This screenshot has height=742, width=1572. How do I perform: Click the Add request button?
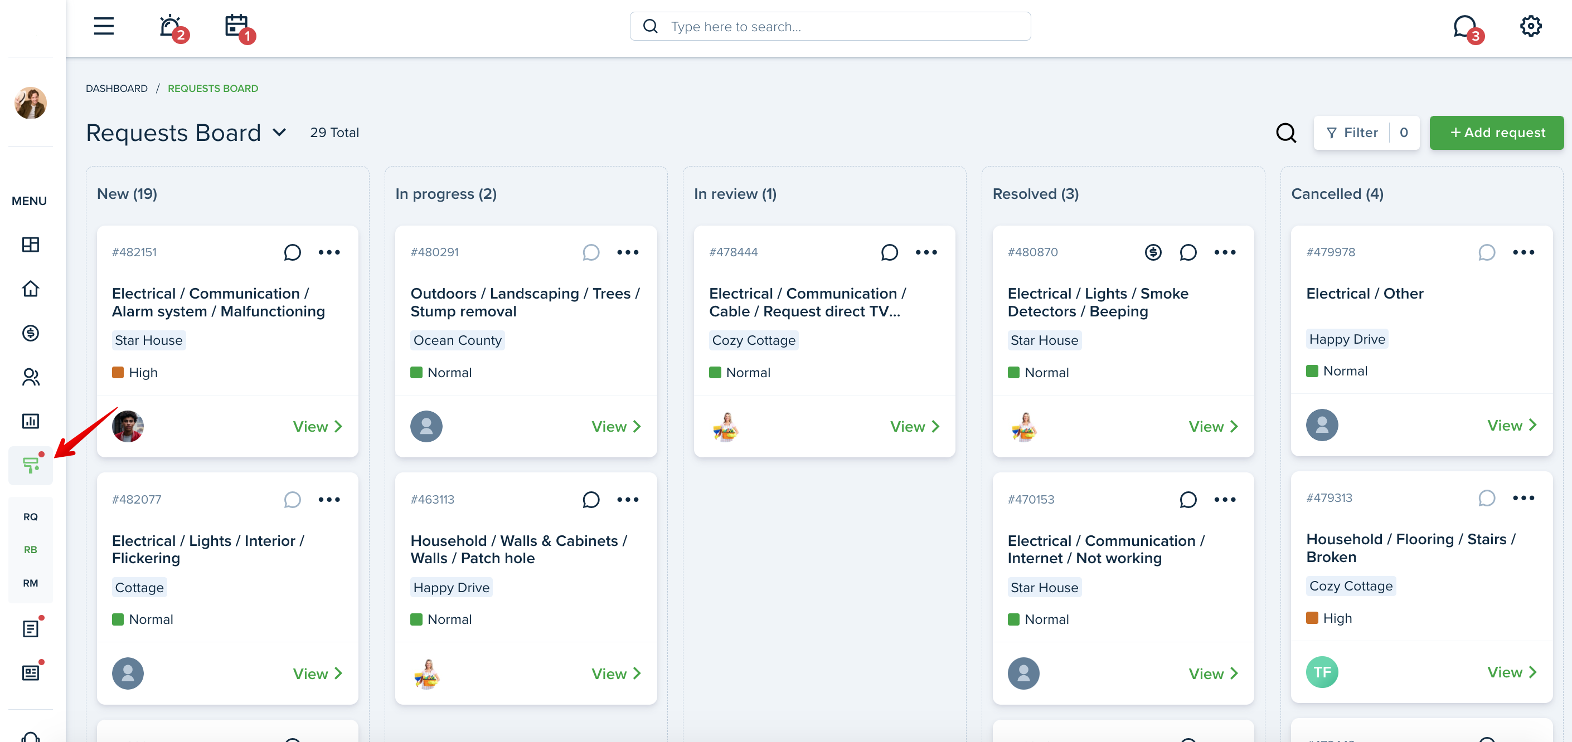1496,133
